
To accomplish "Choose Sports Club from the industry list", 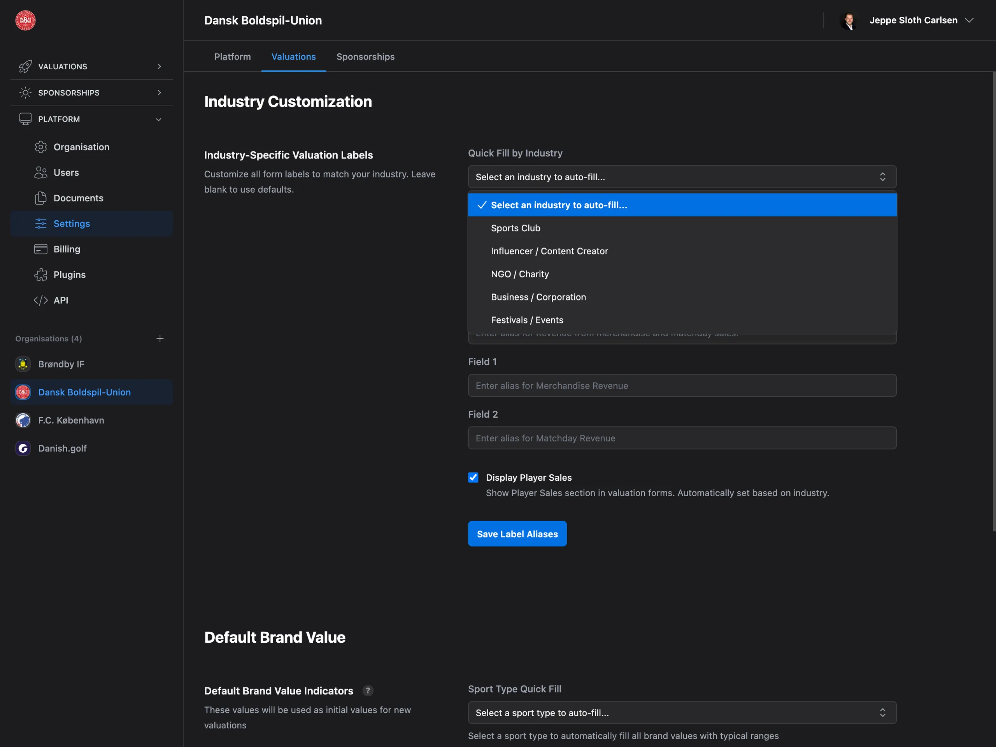I will [682, 228].
